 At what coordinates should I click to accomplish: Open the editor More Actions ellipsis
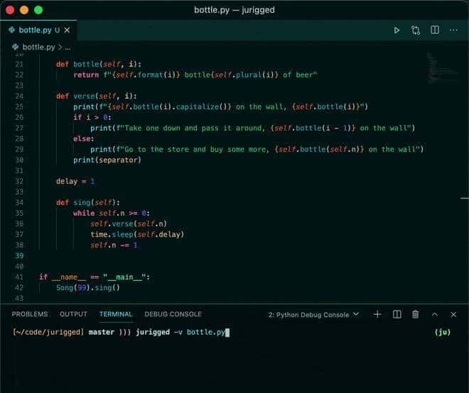tap(453, 31)
